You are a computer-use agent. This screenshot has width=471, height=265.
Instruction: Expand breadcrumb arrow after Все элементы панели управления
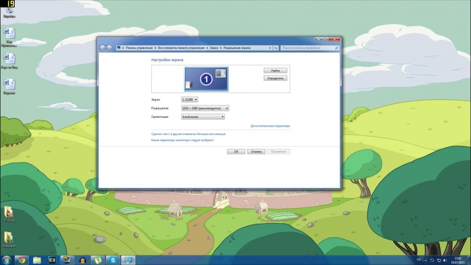click(x=207, y=48)
